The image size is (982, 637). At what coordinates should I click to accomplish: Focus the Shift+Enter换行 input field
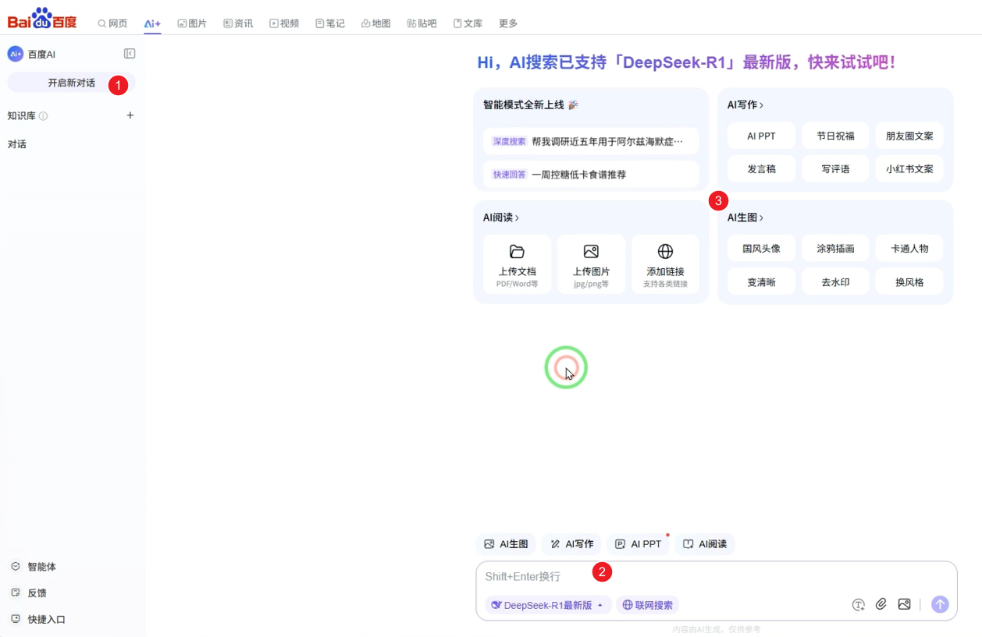tap(716, 577)
